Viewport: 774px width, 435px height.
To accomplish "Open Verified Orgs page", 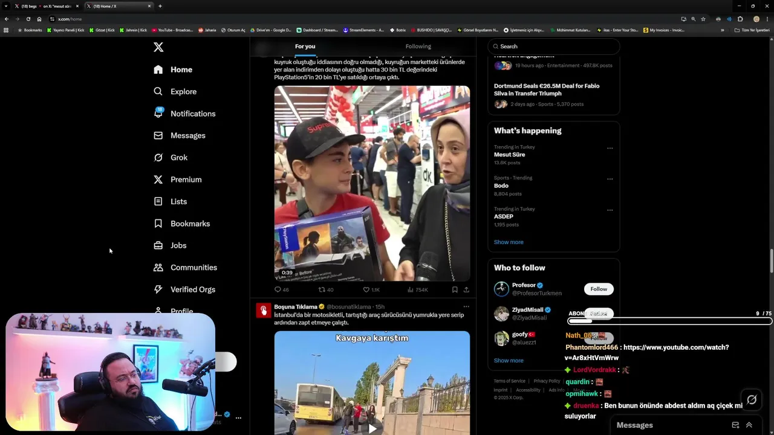I will point(184,289).
